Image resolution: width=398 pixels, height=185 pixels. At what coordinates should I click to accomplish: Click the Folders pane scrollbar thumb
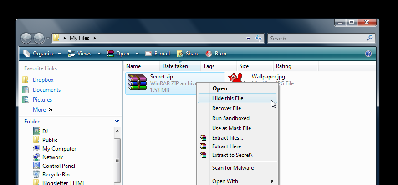(117, 160)
